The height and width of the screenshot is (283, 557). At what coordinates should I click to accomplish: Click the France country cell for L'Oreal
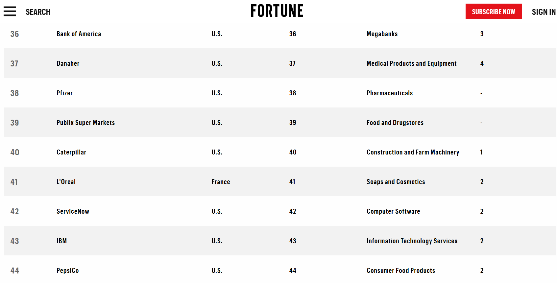221,182
